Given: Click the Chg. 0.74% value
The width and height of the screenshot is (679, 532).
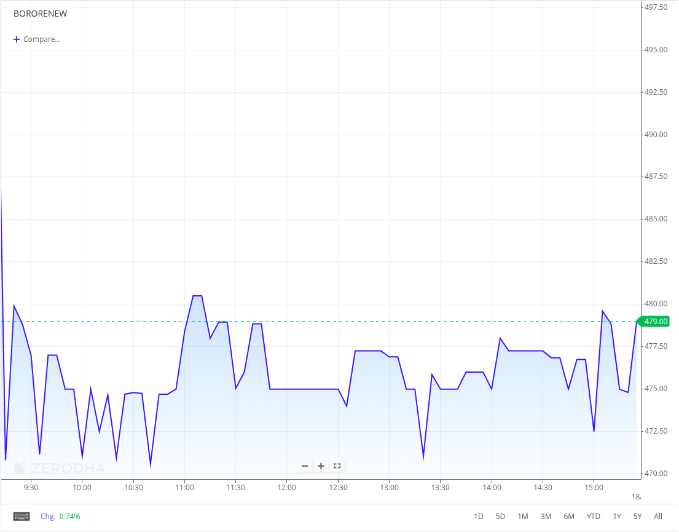Looking at the screenshot, I should [x=60, y=517].
